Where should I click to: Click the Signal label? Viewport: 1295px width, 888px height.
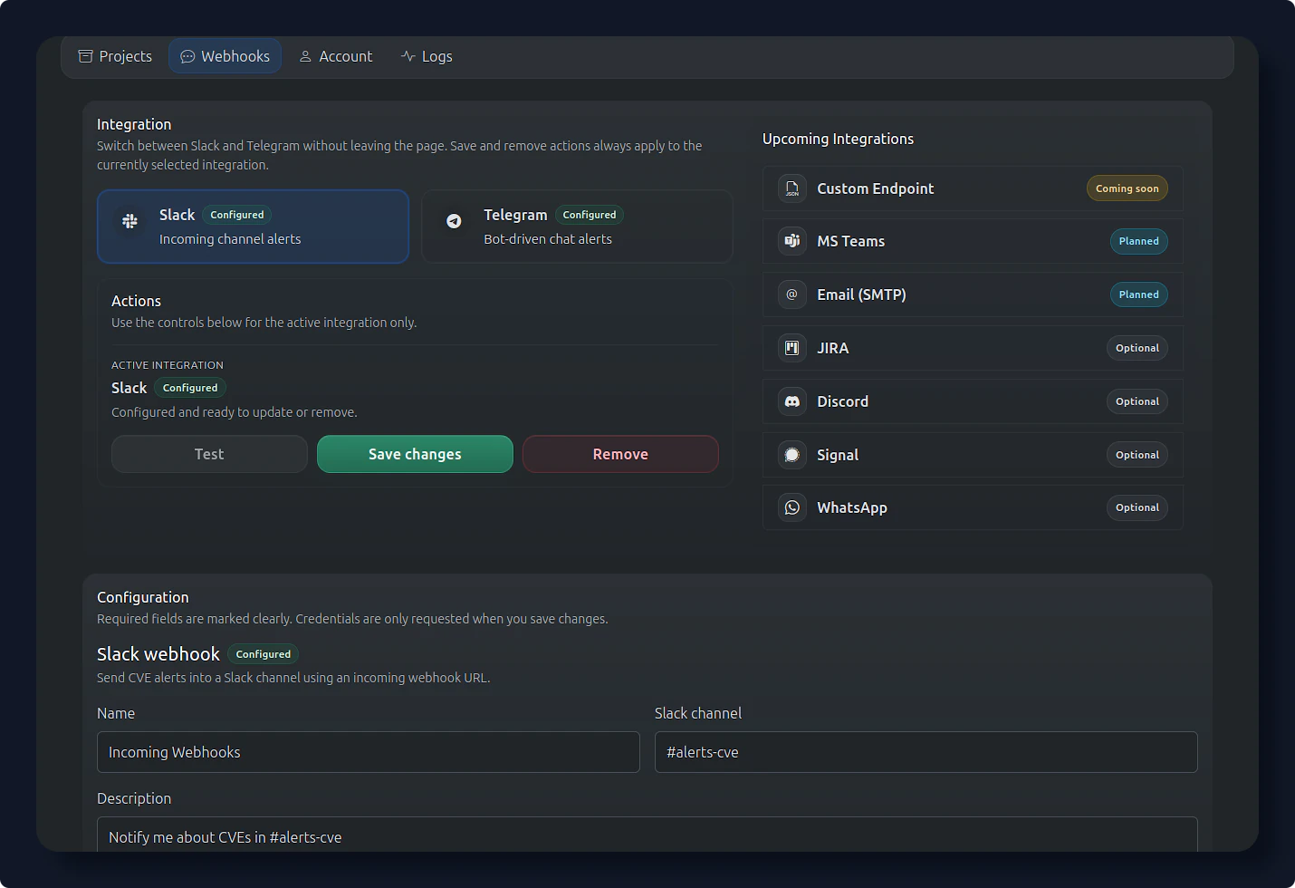[838, 455]
